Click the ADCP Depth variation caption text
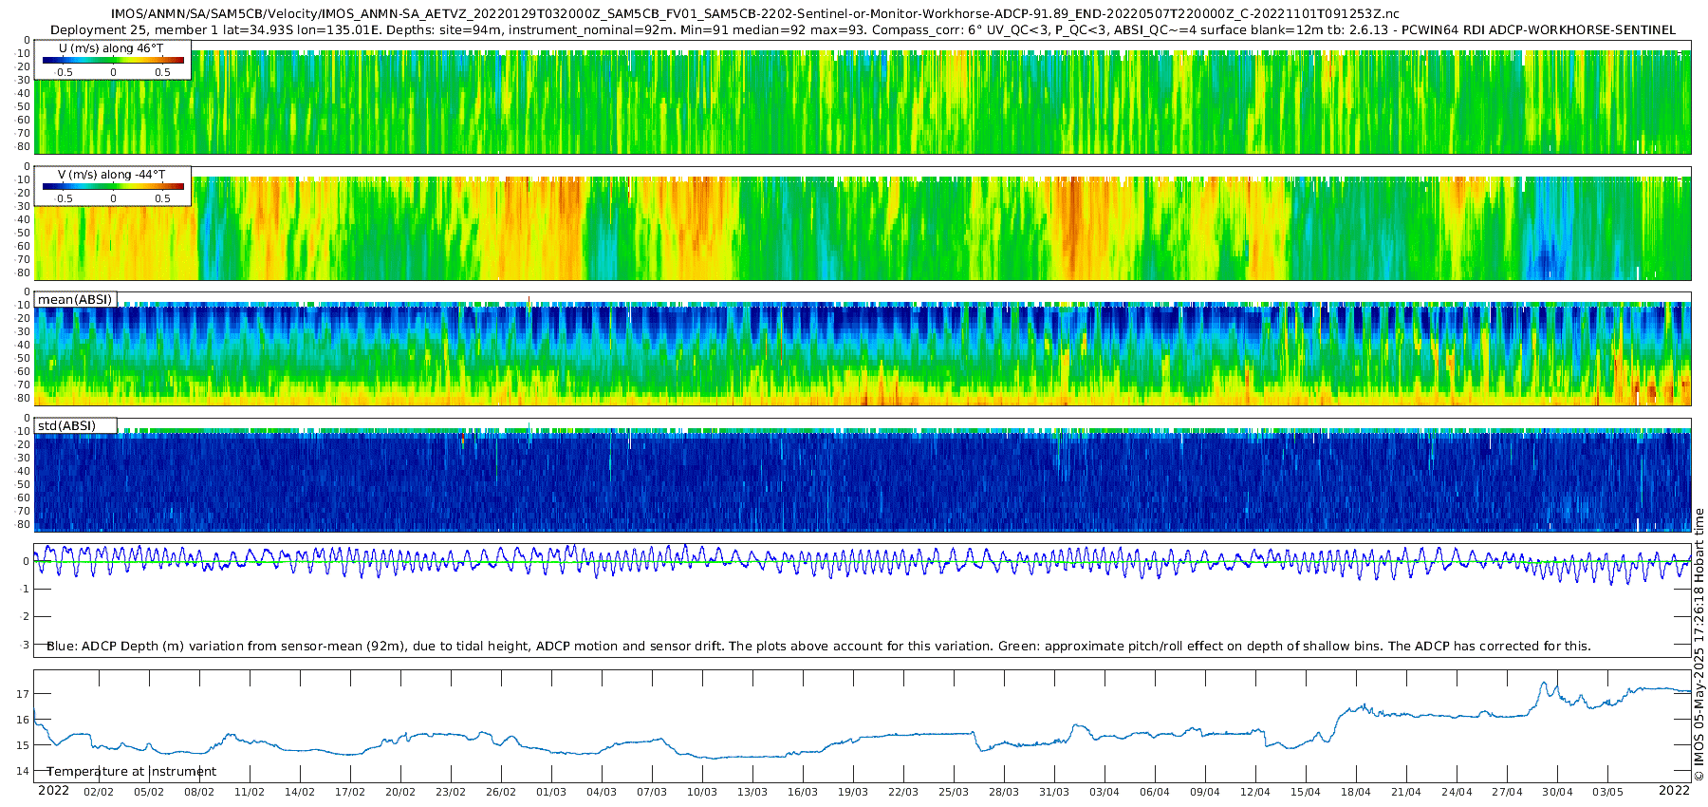This screenshot has height=807, width=1708. pos(818,646)
